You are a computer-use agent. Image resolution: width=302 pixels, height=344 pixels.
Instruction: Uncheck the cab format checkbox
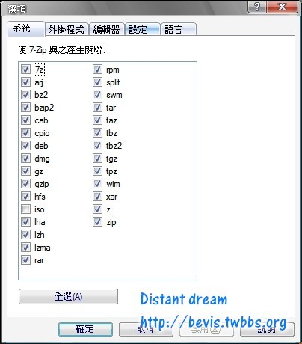coord(25,120)
